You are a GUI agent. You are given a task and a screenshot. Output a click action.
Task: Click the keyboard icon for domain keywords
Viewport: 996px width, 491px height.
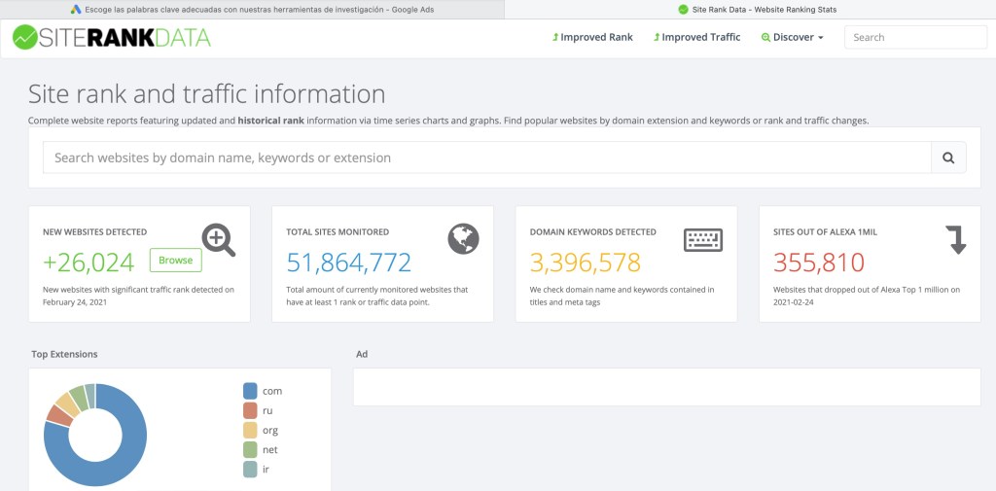(x=703, y=239)
